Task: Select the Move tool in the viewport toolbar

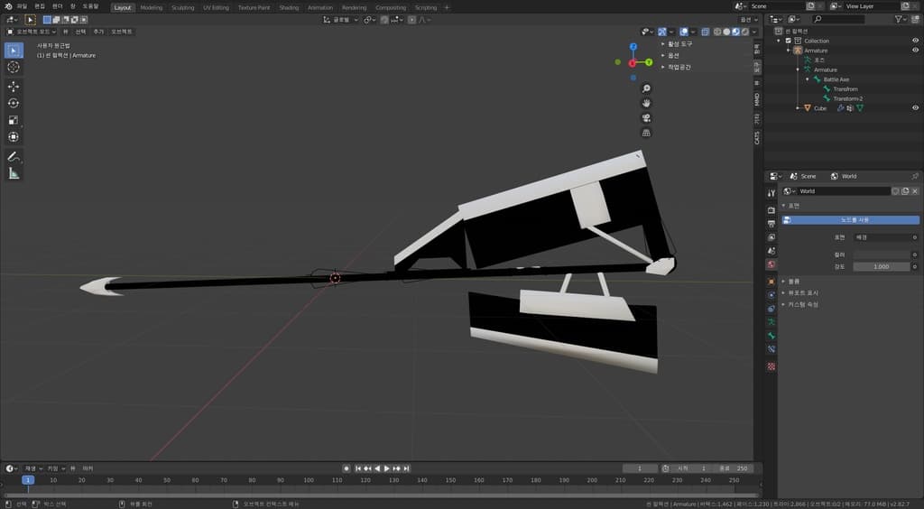Action: tap(14, 86)
